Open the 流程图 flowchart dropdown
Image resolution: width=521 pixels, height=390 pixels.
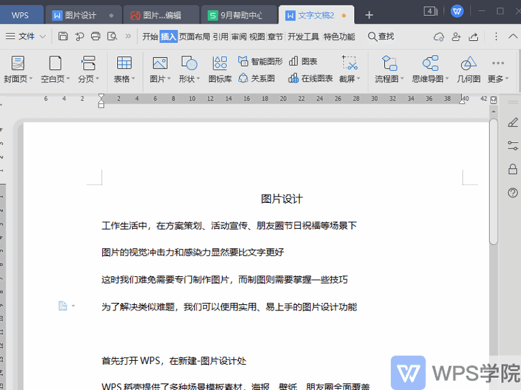point(390,69)
